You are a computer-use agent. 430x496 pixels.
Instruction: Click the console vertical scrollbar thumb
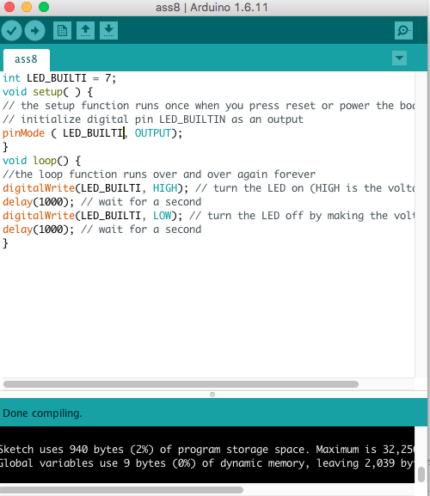click(x=421, y=475)
